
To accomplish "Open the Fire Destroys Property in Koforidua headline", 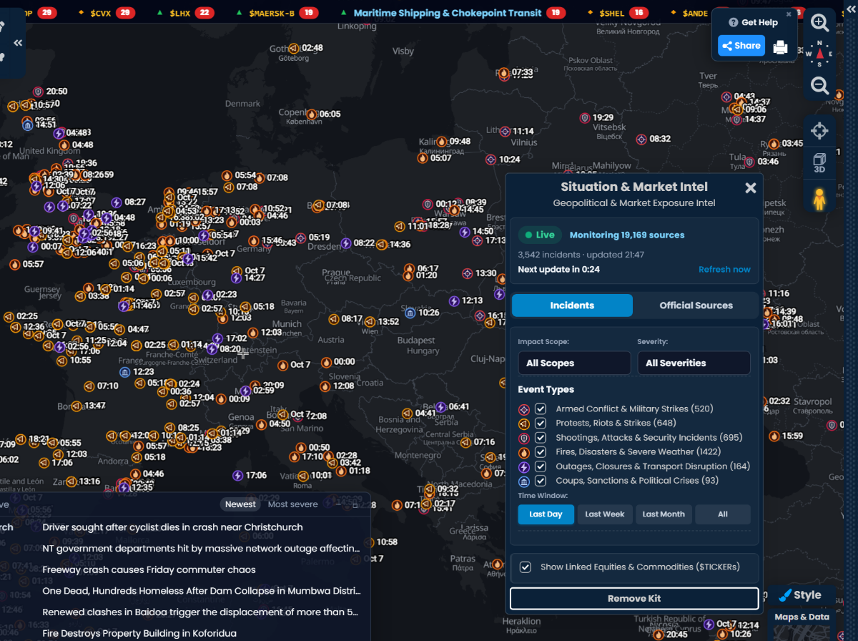I will [139, 634].
